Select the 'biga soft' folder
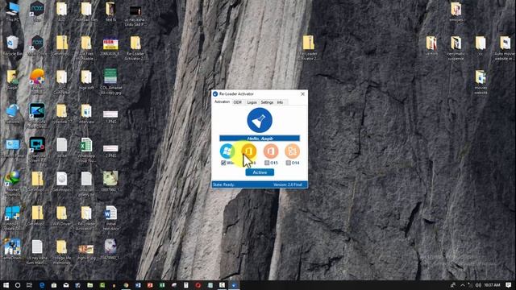The width and height of the screenshot is (516, 290). pyautogui.click(x=86, y=80)
